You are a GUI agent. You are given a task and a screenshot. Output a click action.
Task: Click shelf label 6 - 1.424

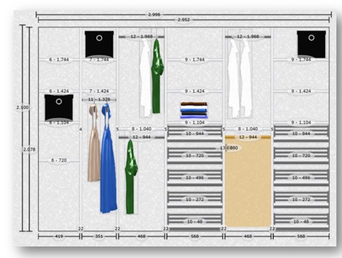(59, 91)
